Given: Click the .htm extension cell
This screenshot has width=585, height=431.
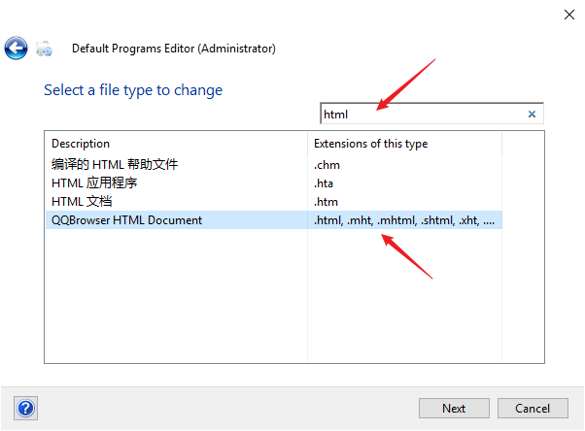Looking at the screenshot, I should 326,201.
